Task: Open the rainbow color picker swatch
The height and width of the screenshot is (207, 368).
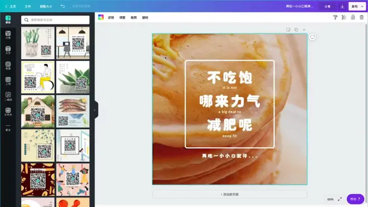Action: [x=101, y=17]
